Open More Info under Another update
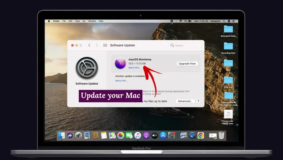 pyautogui.click(x=121, y=81)
